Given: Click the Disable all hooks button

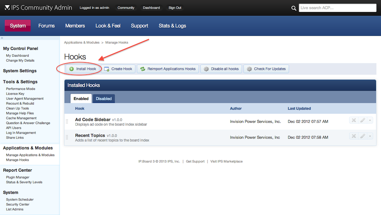Looking at the screenshot, I should click(x=221, y=69).
